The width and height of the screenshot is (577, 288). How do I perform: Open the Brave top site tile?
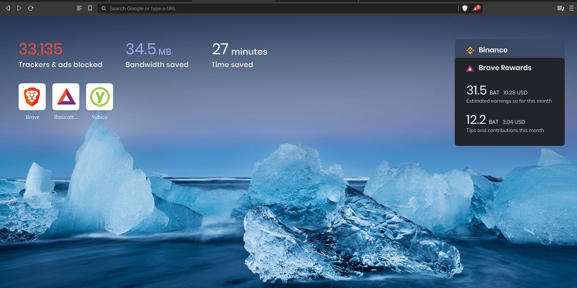[32, 97]
